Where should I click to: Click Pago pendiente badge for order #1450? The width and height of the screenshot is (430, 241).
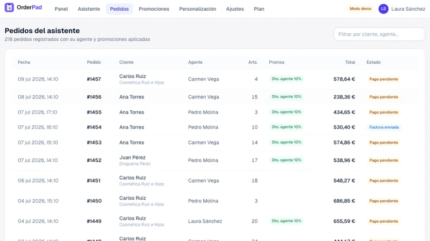[383, 201]
